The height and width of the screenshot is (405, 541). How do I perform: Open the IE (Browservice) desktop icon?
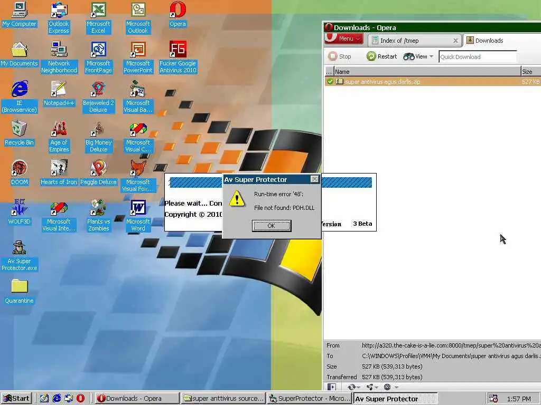(19, 97)
